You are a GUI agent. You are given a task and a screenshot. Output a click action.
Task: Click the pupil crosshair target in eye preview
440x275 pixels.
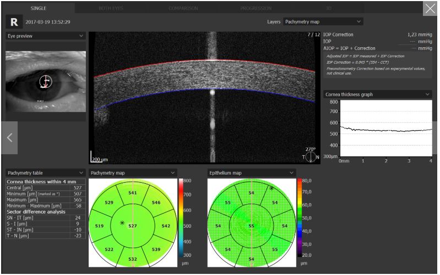[x=46, y=82]
